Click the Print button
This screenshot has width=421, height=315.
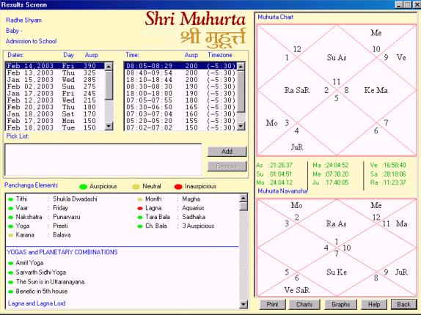coord(272,305)
